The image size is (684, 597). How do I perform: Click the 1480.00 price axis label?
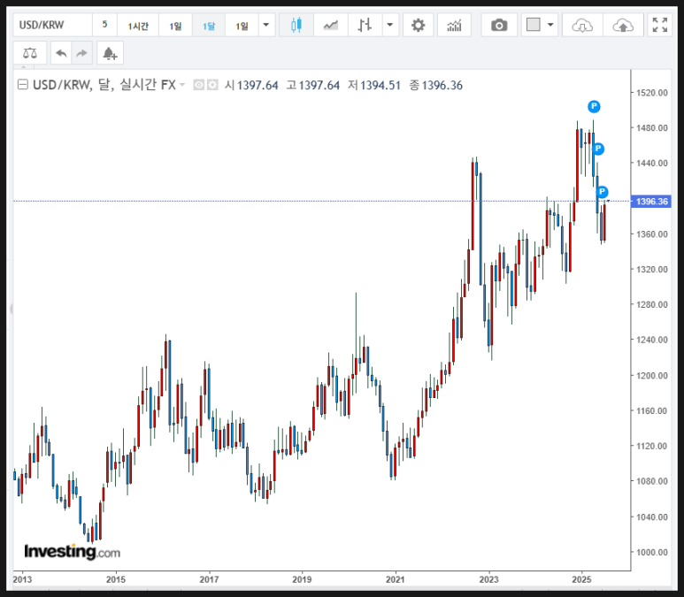pyautogui.click(x=652, y=127)
